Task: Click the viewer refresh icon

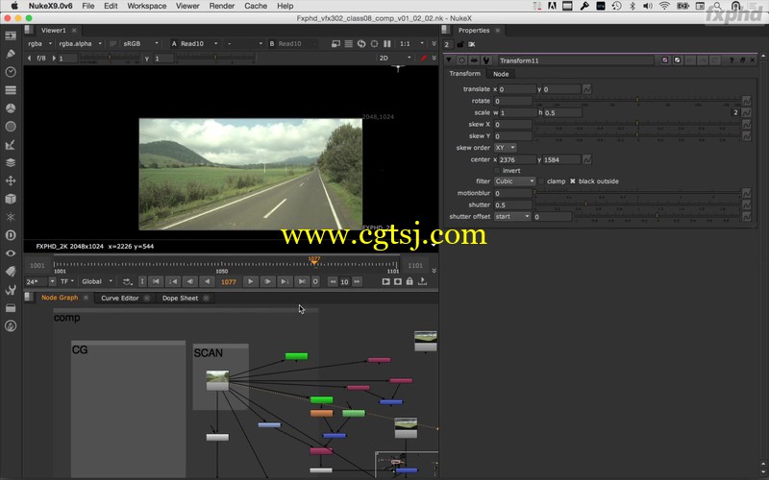Action: click(x=361, y=43)
